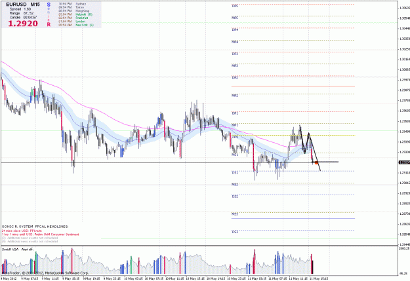Click the MR5 pivot level label
410x281 pixels.
235,18
